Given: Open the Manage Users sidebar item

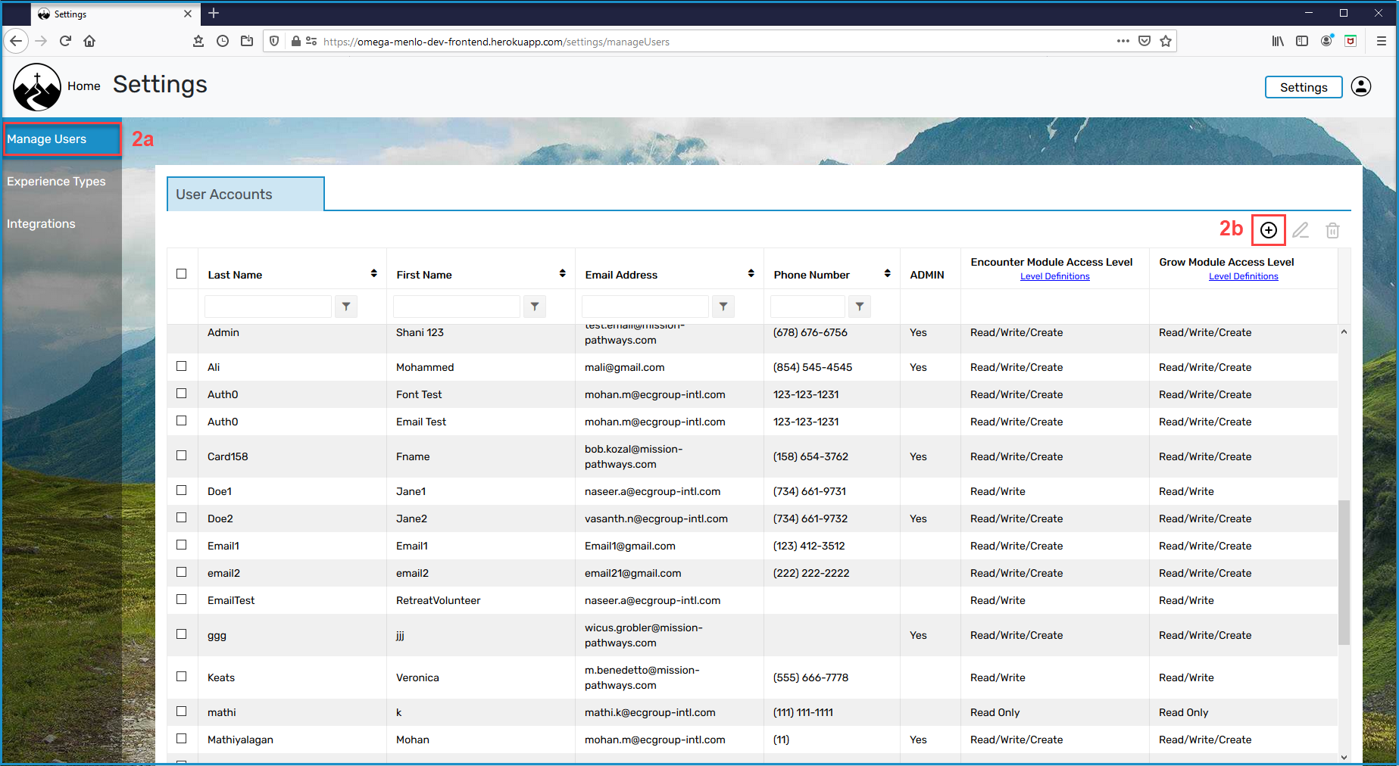Looking at the screenshot, I should tap(62, 139).
